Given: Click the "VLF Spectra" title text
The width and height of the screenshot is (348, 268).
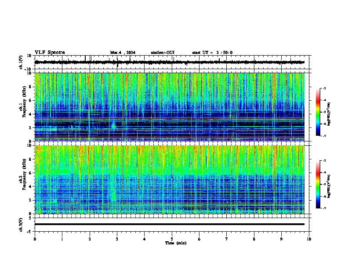Looking at the screenshot, I should click(x=50, y=53).
